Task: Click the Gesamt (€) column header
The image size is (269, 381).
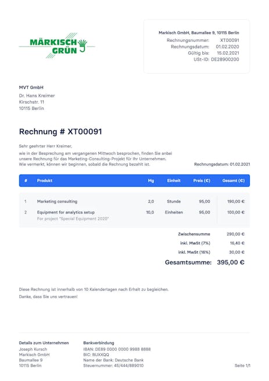Action: tap(234, 180)
